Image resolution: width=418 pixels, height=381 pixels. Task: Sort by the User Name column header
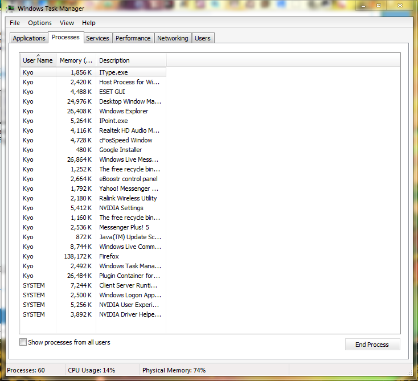tap(38, 60)
